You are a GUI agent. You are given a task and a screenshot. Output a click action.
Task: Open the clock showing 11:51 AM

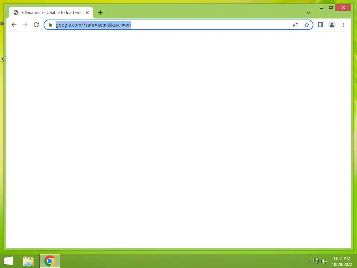(x=342, y=261)
